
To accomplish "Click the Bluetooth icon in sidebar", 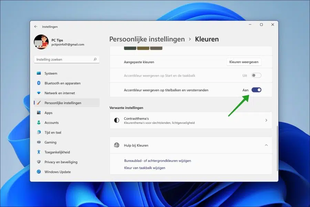I will pyautogui.click(x=39, y=83).
